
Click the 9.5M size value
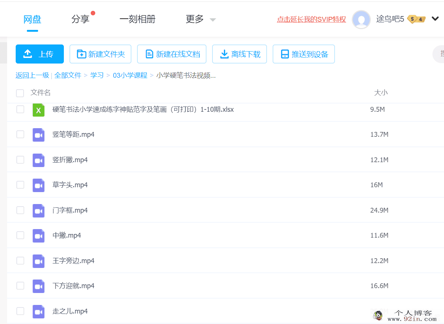point(378,109)
